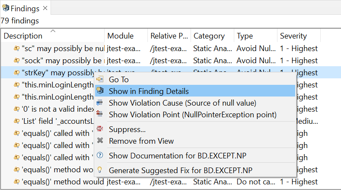
Task: Click the Category column header
Action: tap(209, 36)
